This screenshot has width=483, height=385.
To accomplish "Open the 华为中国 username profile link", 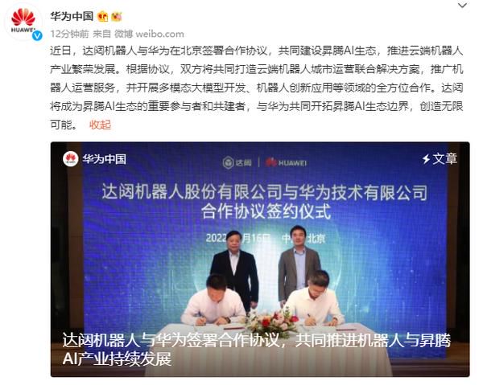I will coord(72,16).
